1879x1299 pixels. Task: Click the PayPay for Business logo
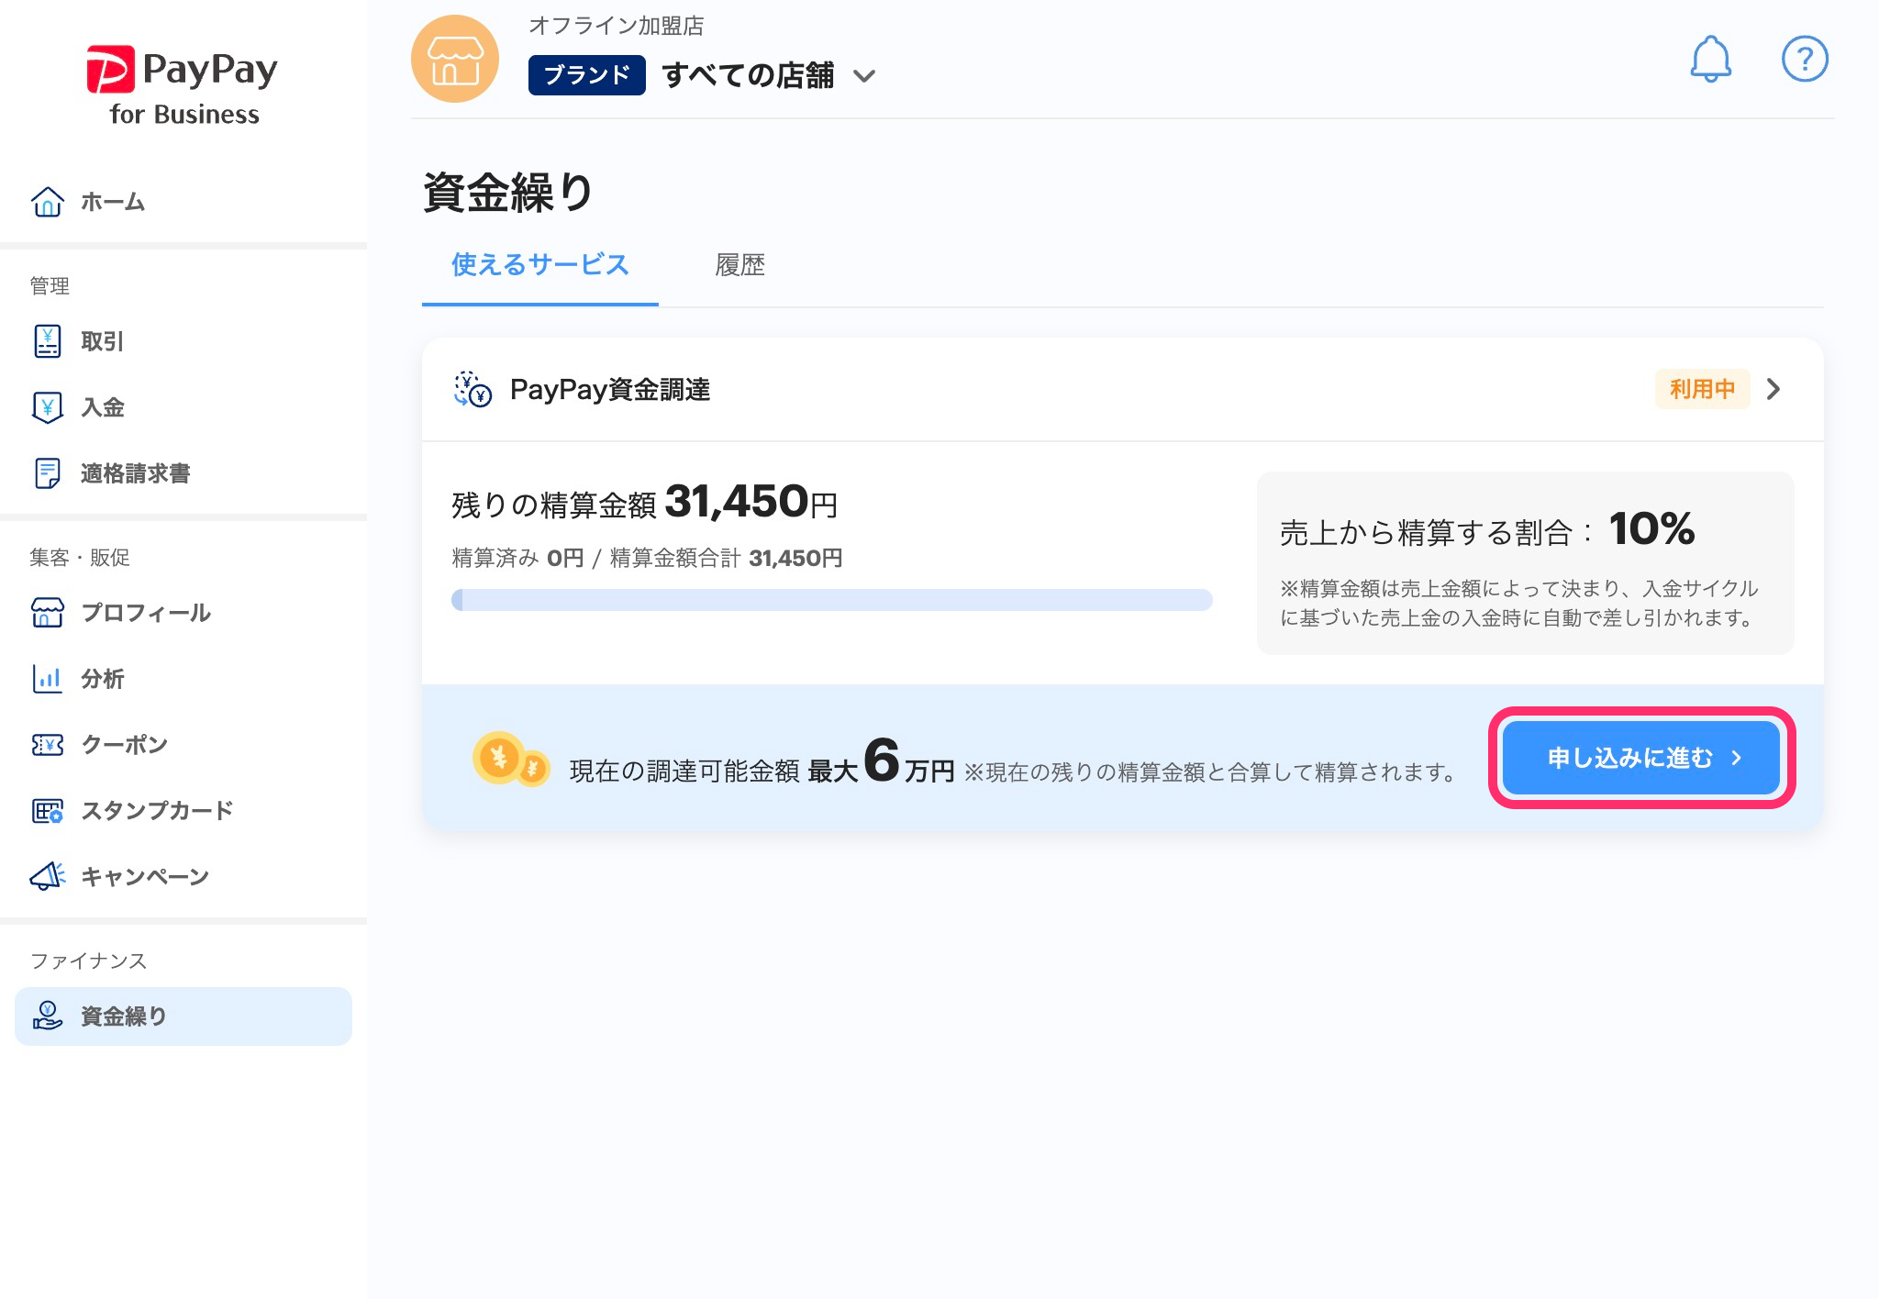pos(183,86)
